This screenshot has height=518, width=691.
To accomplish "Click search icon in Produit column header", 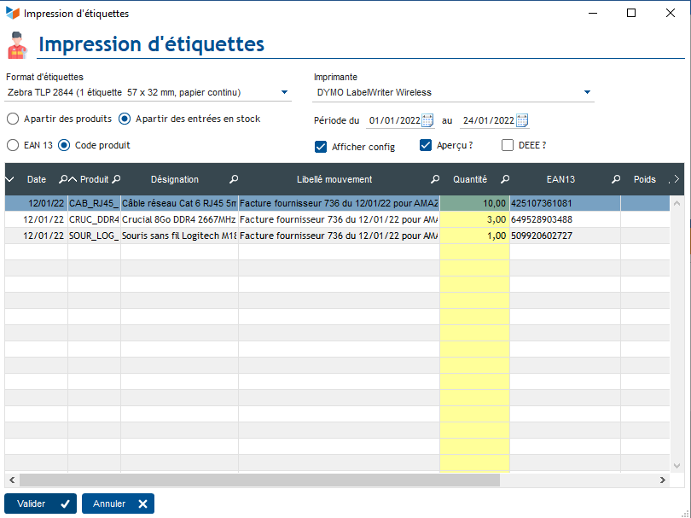I will [x=116, y=180].
